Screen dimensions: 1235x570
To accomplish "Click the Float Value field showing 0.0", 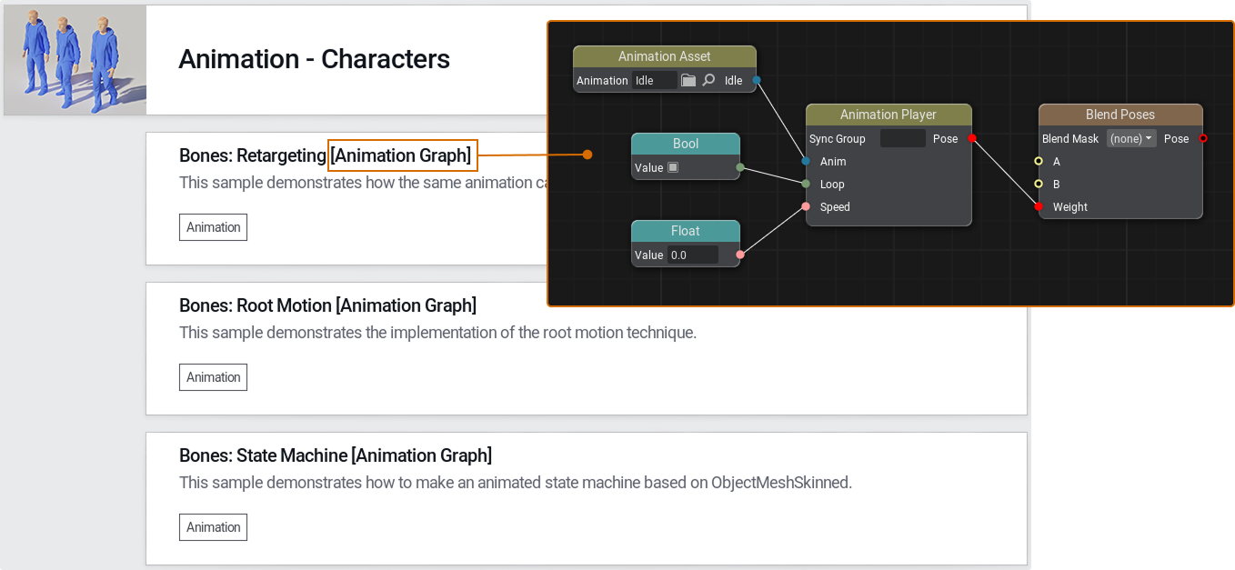I will (693, 255).
